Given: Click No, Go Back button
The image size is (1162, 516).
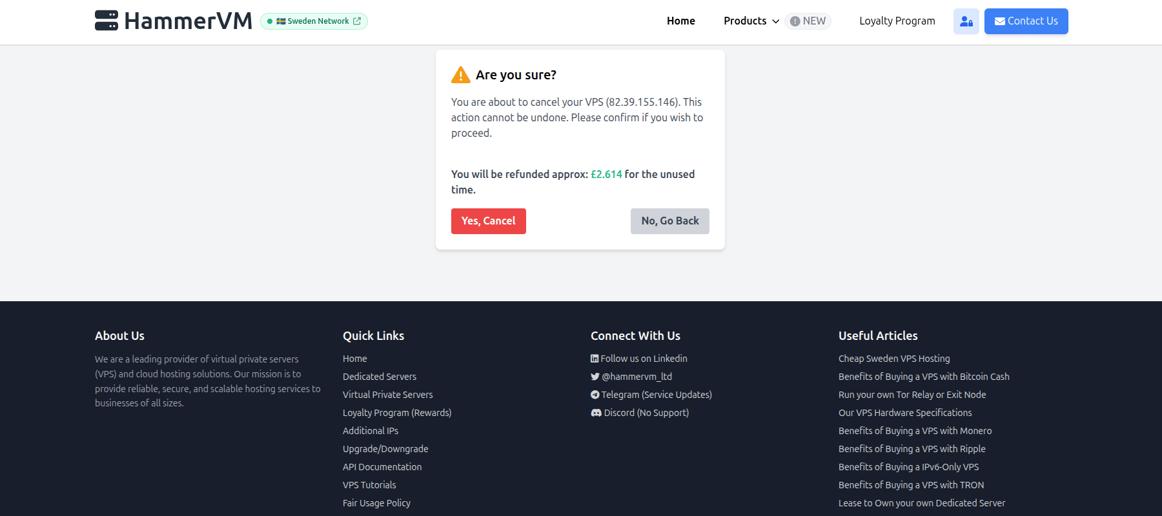Looking at the screenshot, I should tap(669, 221).
